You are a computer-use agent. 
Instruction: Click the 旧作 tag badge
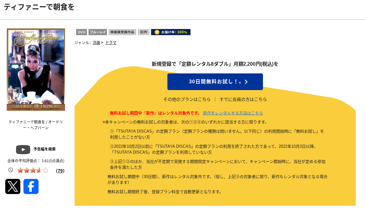tap(144, 32)
